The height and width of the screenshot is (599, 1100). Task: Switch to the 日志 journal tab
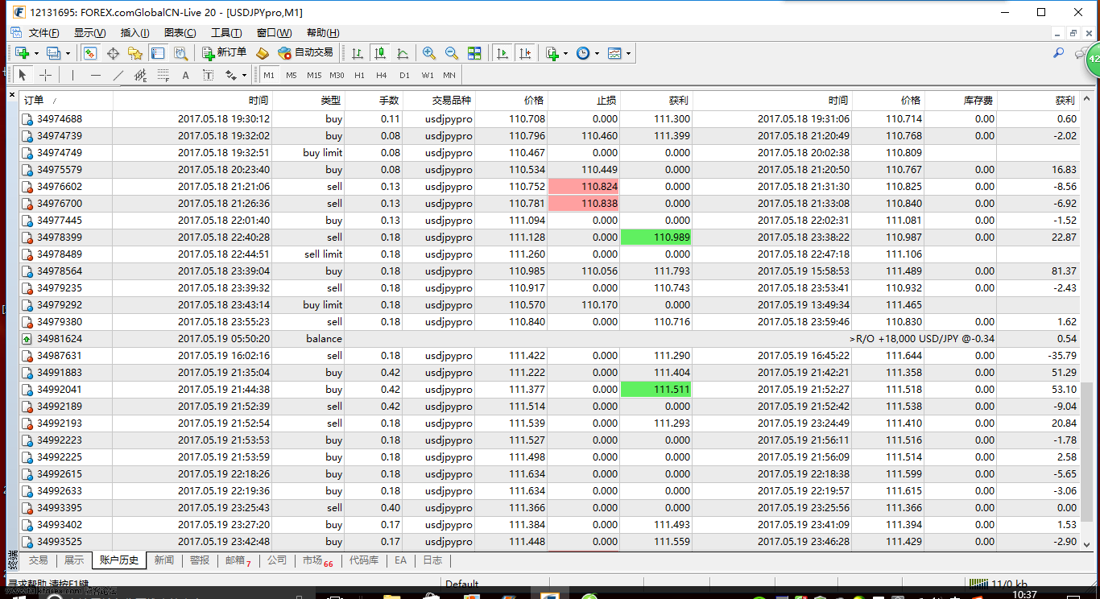[432, 560]
